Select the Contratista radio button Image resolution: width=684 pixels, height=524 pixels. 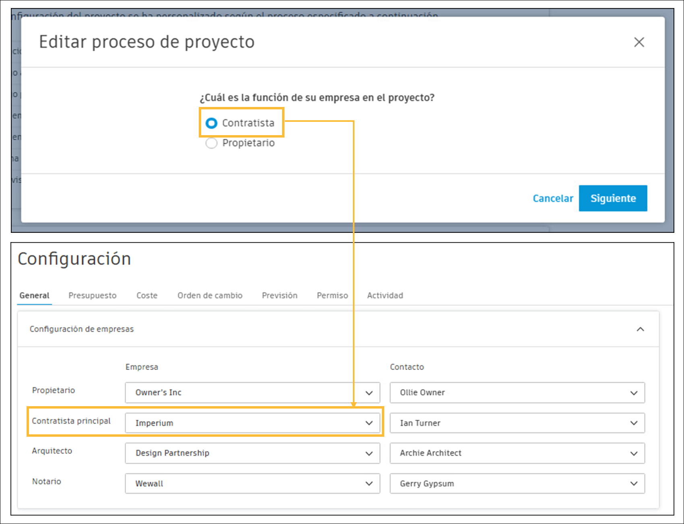point(211,123)
